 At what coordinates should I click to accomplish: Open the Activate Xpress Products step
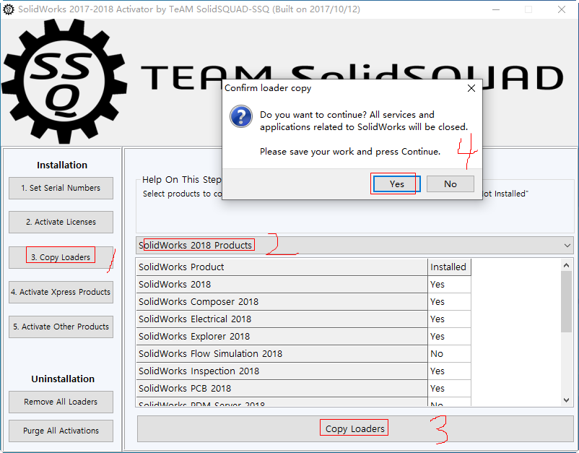tap(61, 293)
